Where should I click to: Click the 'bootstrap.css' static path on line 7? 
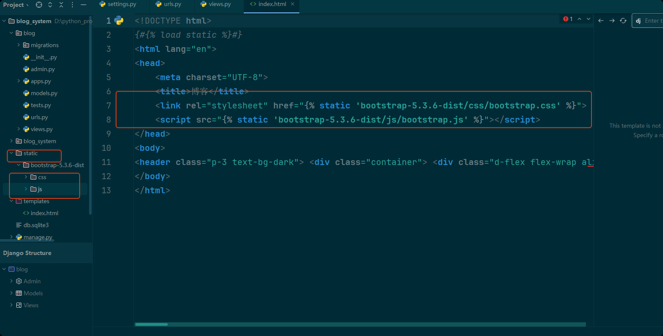459,105
